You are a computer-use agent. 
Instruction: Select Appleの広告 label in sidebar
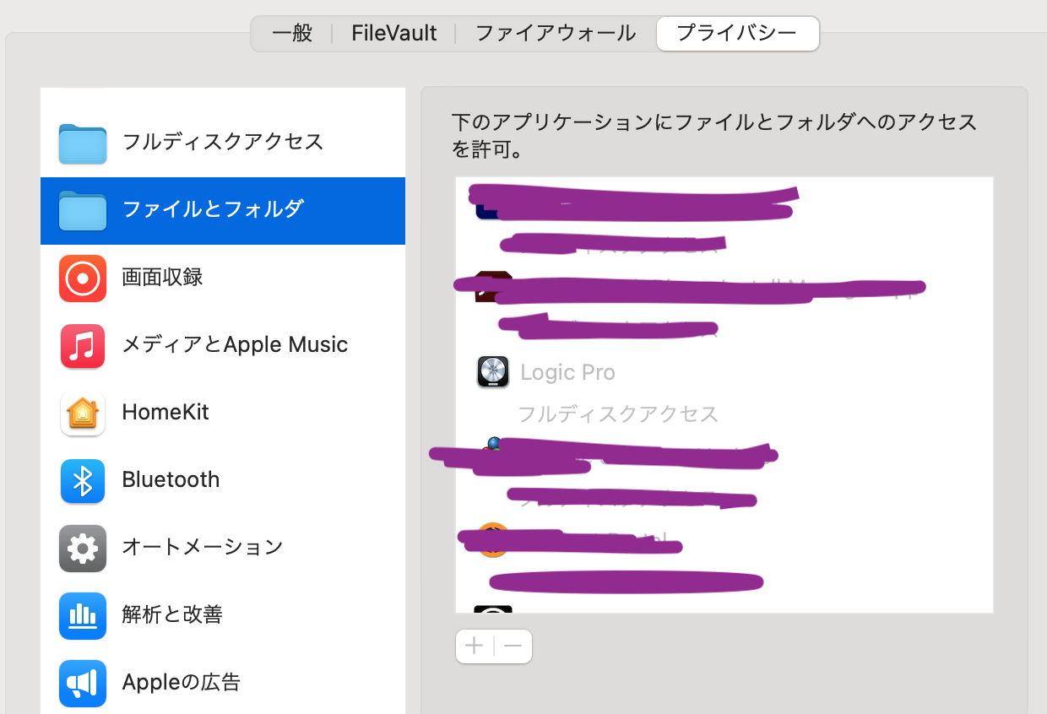182,682
